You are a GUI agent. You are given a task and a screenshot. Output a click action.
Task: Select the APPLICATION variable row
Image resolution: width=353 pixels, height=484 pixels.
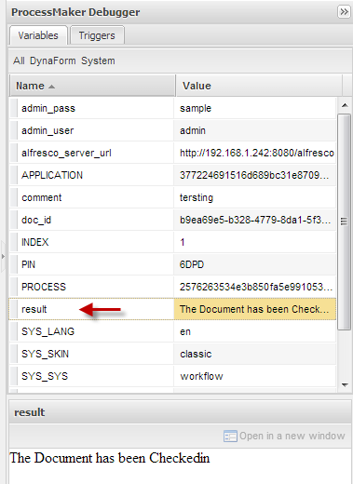[172, 175]
